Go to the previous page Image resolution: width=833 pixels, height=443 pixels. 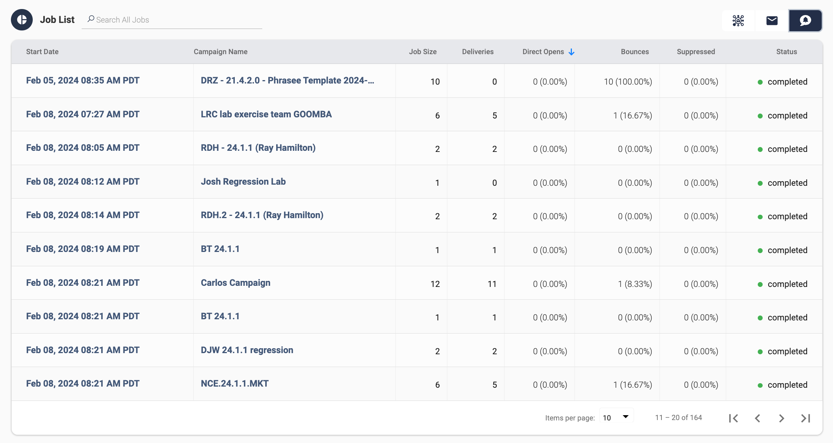[x=757, y=418]
